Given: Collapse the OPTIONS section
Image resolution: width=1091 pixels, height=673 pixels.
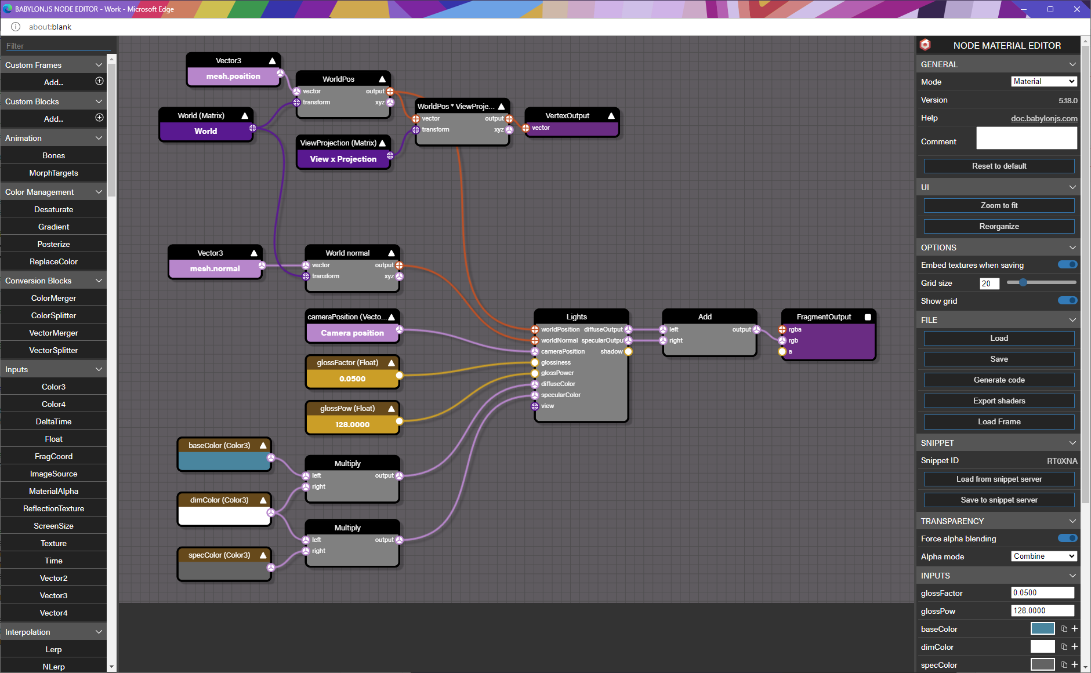Looking at the screenshot, I should point(998,247).
